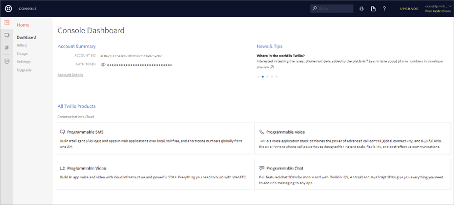The height and width of the screenshot is (205, 454).
Task: Select Dashboard in the sidebar menu
Action: coord(26,37)
